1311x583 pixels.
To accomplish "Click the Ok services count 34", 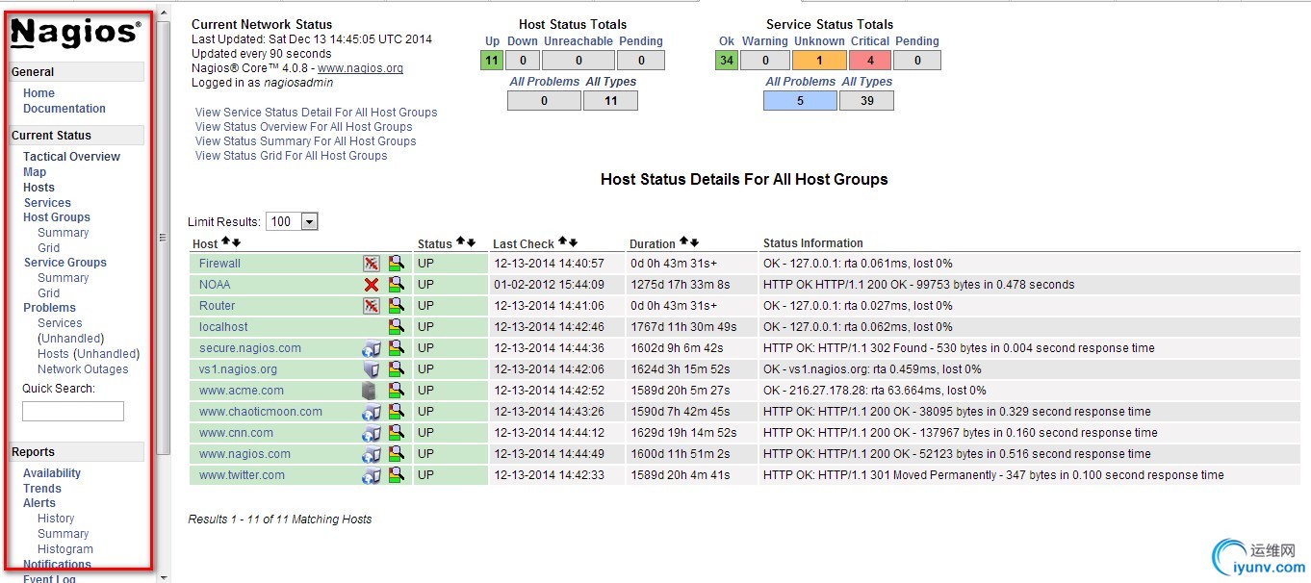I will click(x=727, y=61).
